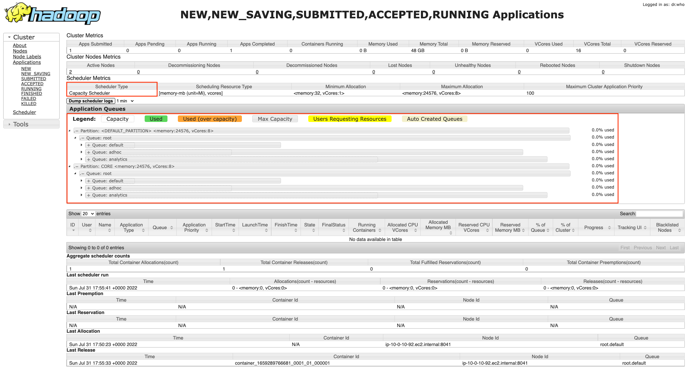This screenshot has width=688, height=370.
Task: Collapse the 'Partition: CORE' tree node
Action: 76,166
